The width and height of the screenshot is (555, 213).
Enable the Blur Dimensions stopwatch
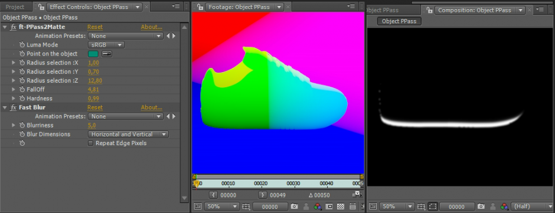point(22,135)
